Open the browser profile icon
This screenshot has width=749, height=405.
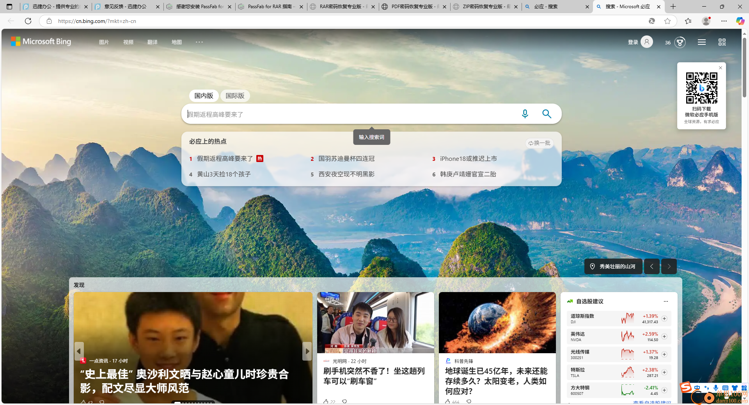[x=706, y=21]
